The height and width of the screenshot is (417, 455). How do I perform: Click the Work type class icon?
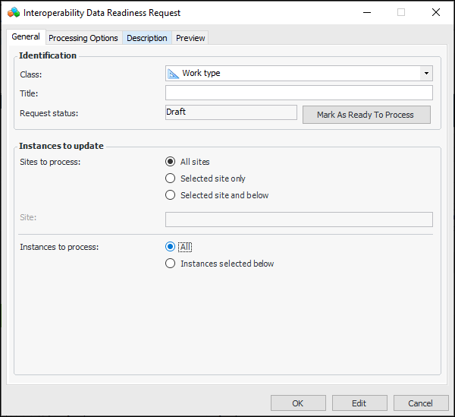[174, 74]
